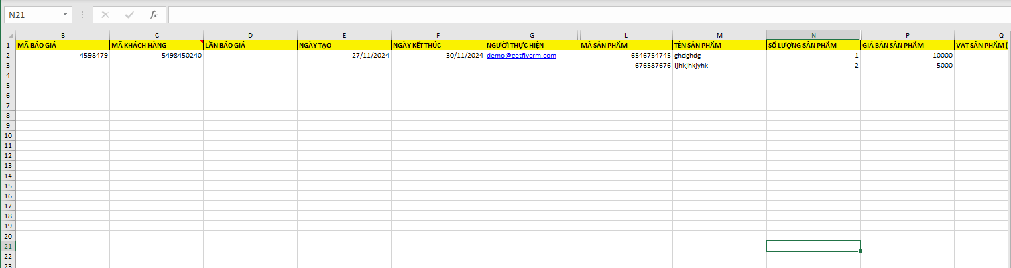Click into the formula bar text field

tap(583, 14)
